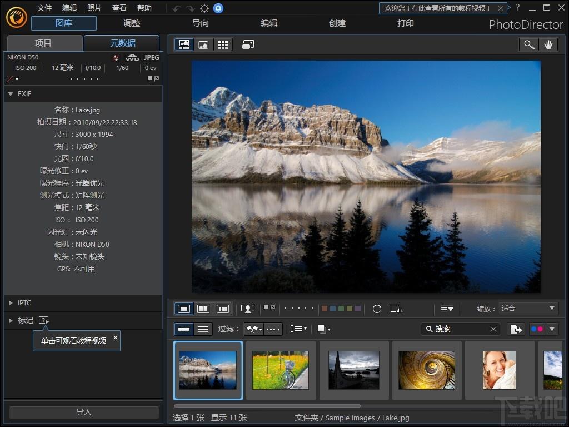Open the secondary monitor display icon
Screen dimensions: 569x427
248,44
